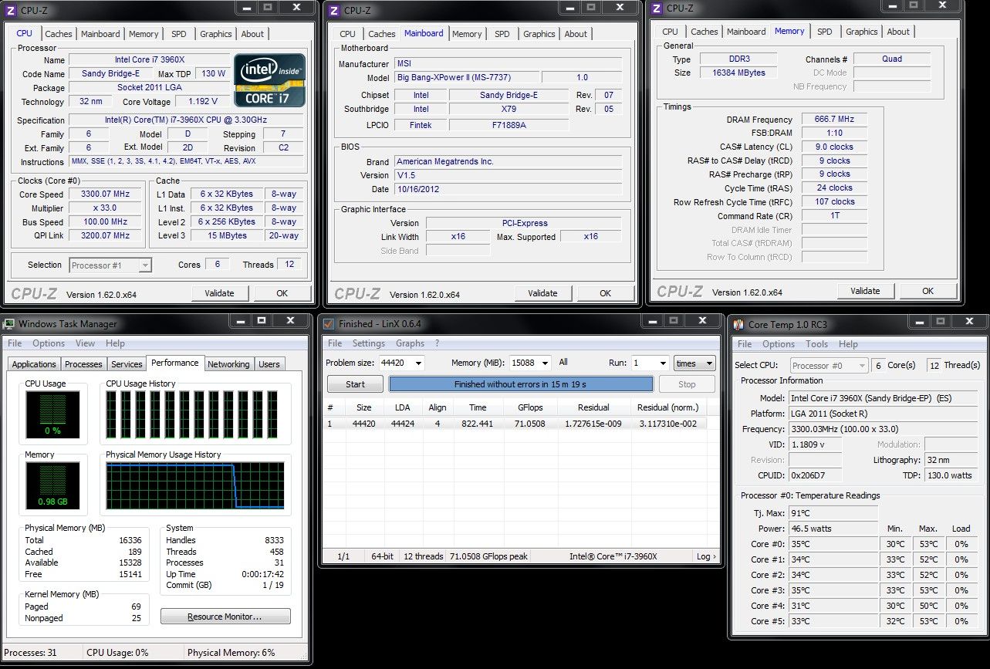Click the CPU-Z icon in Mainboard window
Image resolution: width=990 pixels, height=669 pixels.
pyautogui.click(x=334, y=10)
